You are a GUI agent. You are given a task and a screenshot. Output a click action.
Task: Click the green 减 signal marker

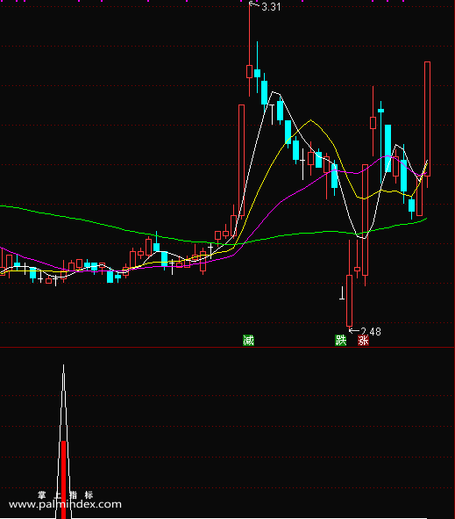(248, 340)
